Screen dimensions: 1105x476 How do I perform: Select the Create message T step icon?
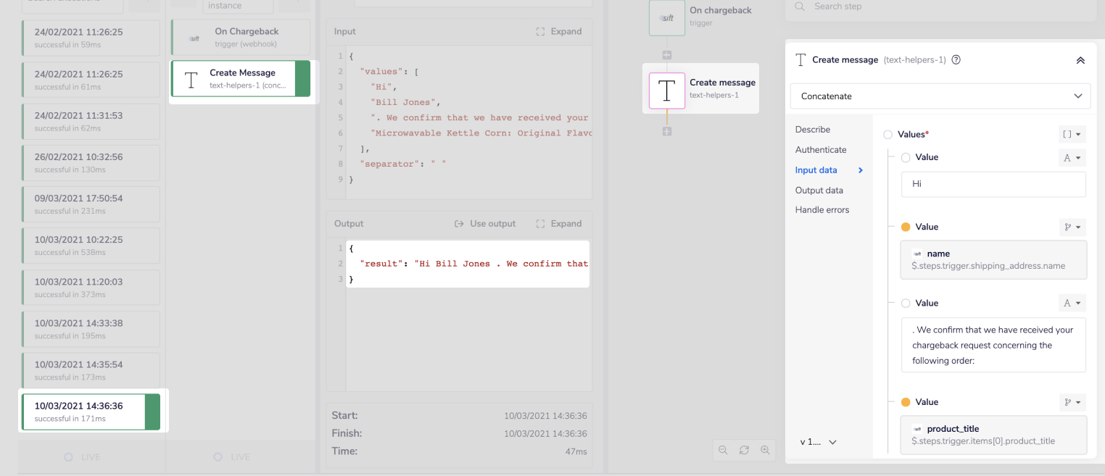pos(667,91)
